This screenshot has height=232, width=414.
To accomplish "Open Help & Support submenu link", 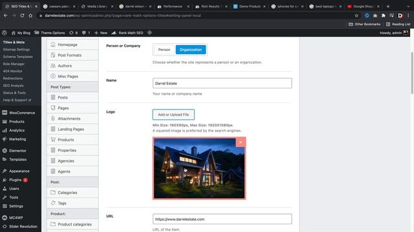I will click(17, 100).
